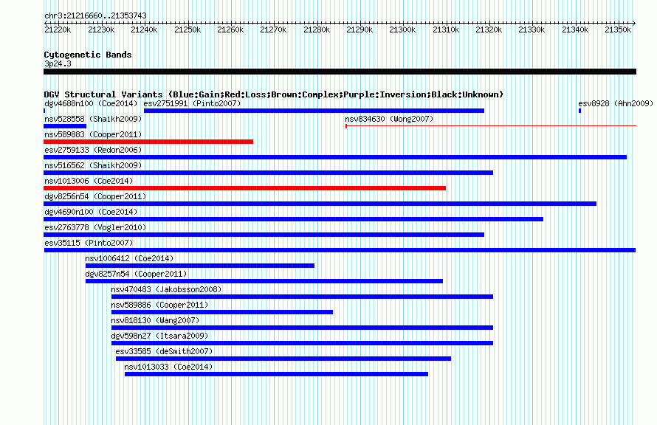This screenshot has width=657, height=425.
Task: Click the blue bar for dgv8256n54
Action: [320, 204]
